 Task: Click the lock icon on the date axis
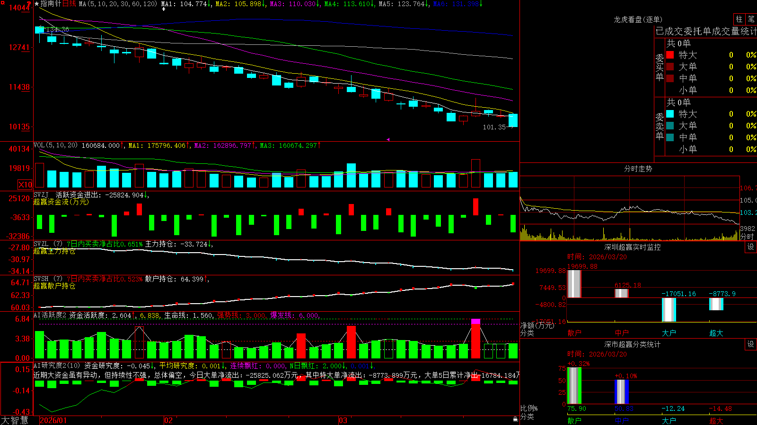coord(515,419)
